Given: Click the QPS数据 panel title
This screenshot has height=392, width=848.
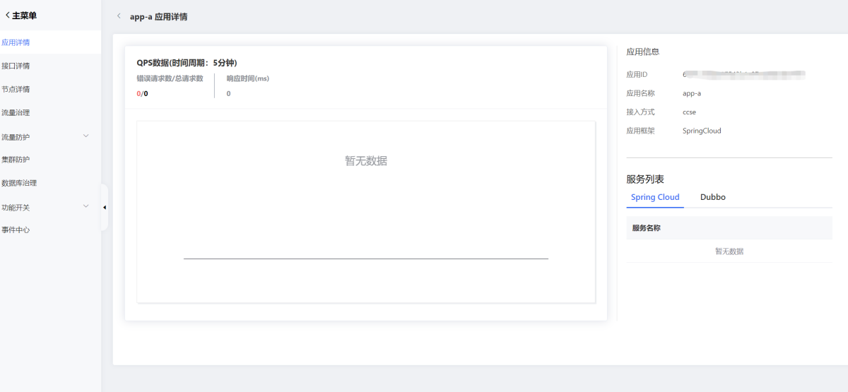Looking at the screenshot, I should 187,63.
